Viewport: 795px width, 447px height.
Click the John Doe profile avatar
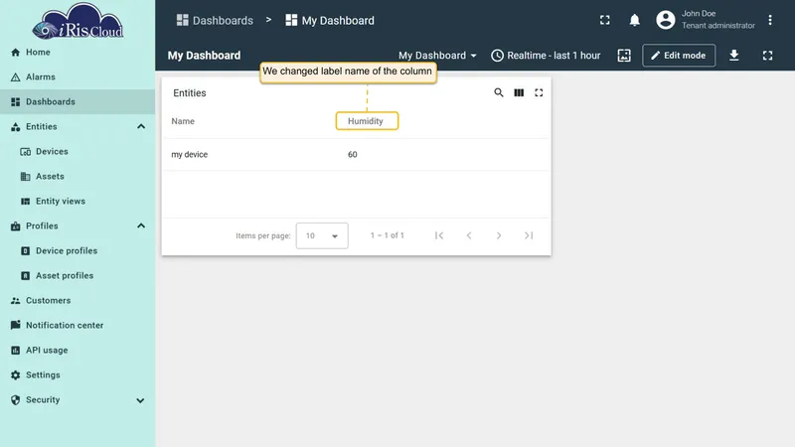tap(665, 20)
